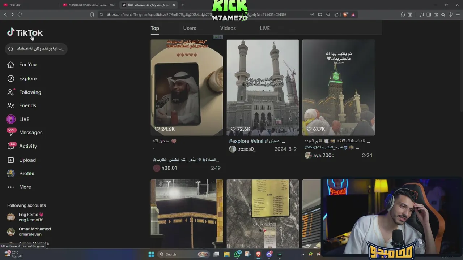
Task: Open the extensions puzzle icon
Action: pyautogui.click(x=403, y=14)
